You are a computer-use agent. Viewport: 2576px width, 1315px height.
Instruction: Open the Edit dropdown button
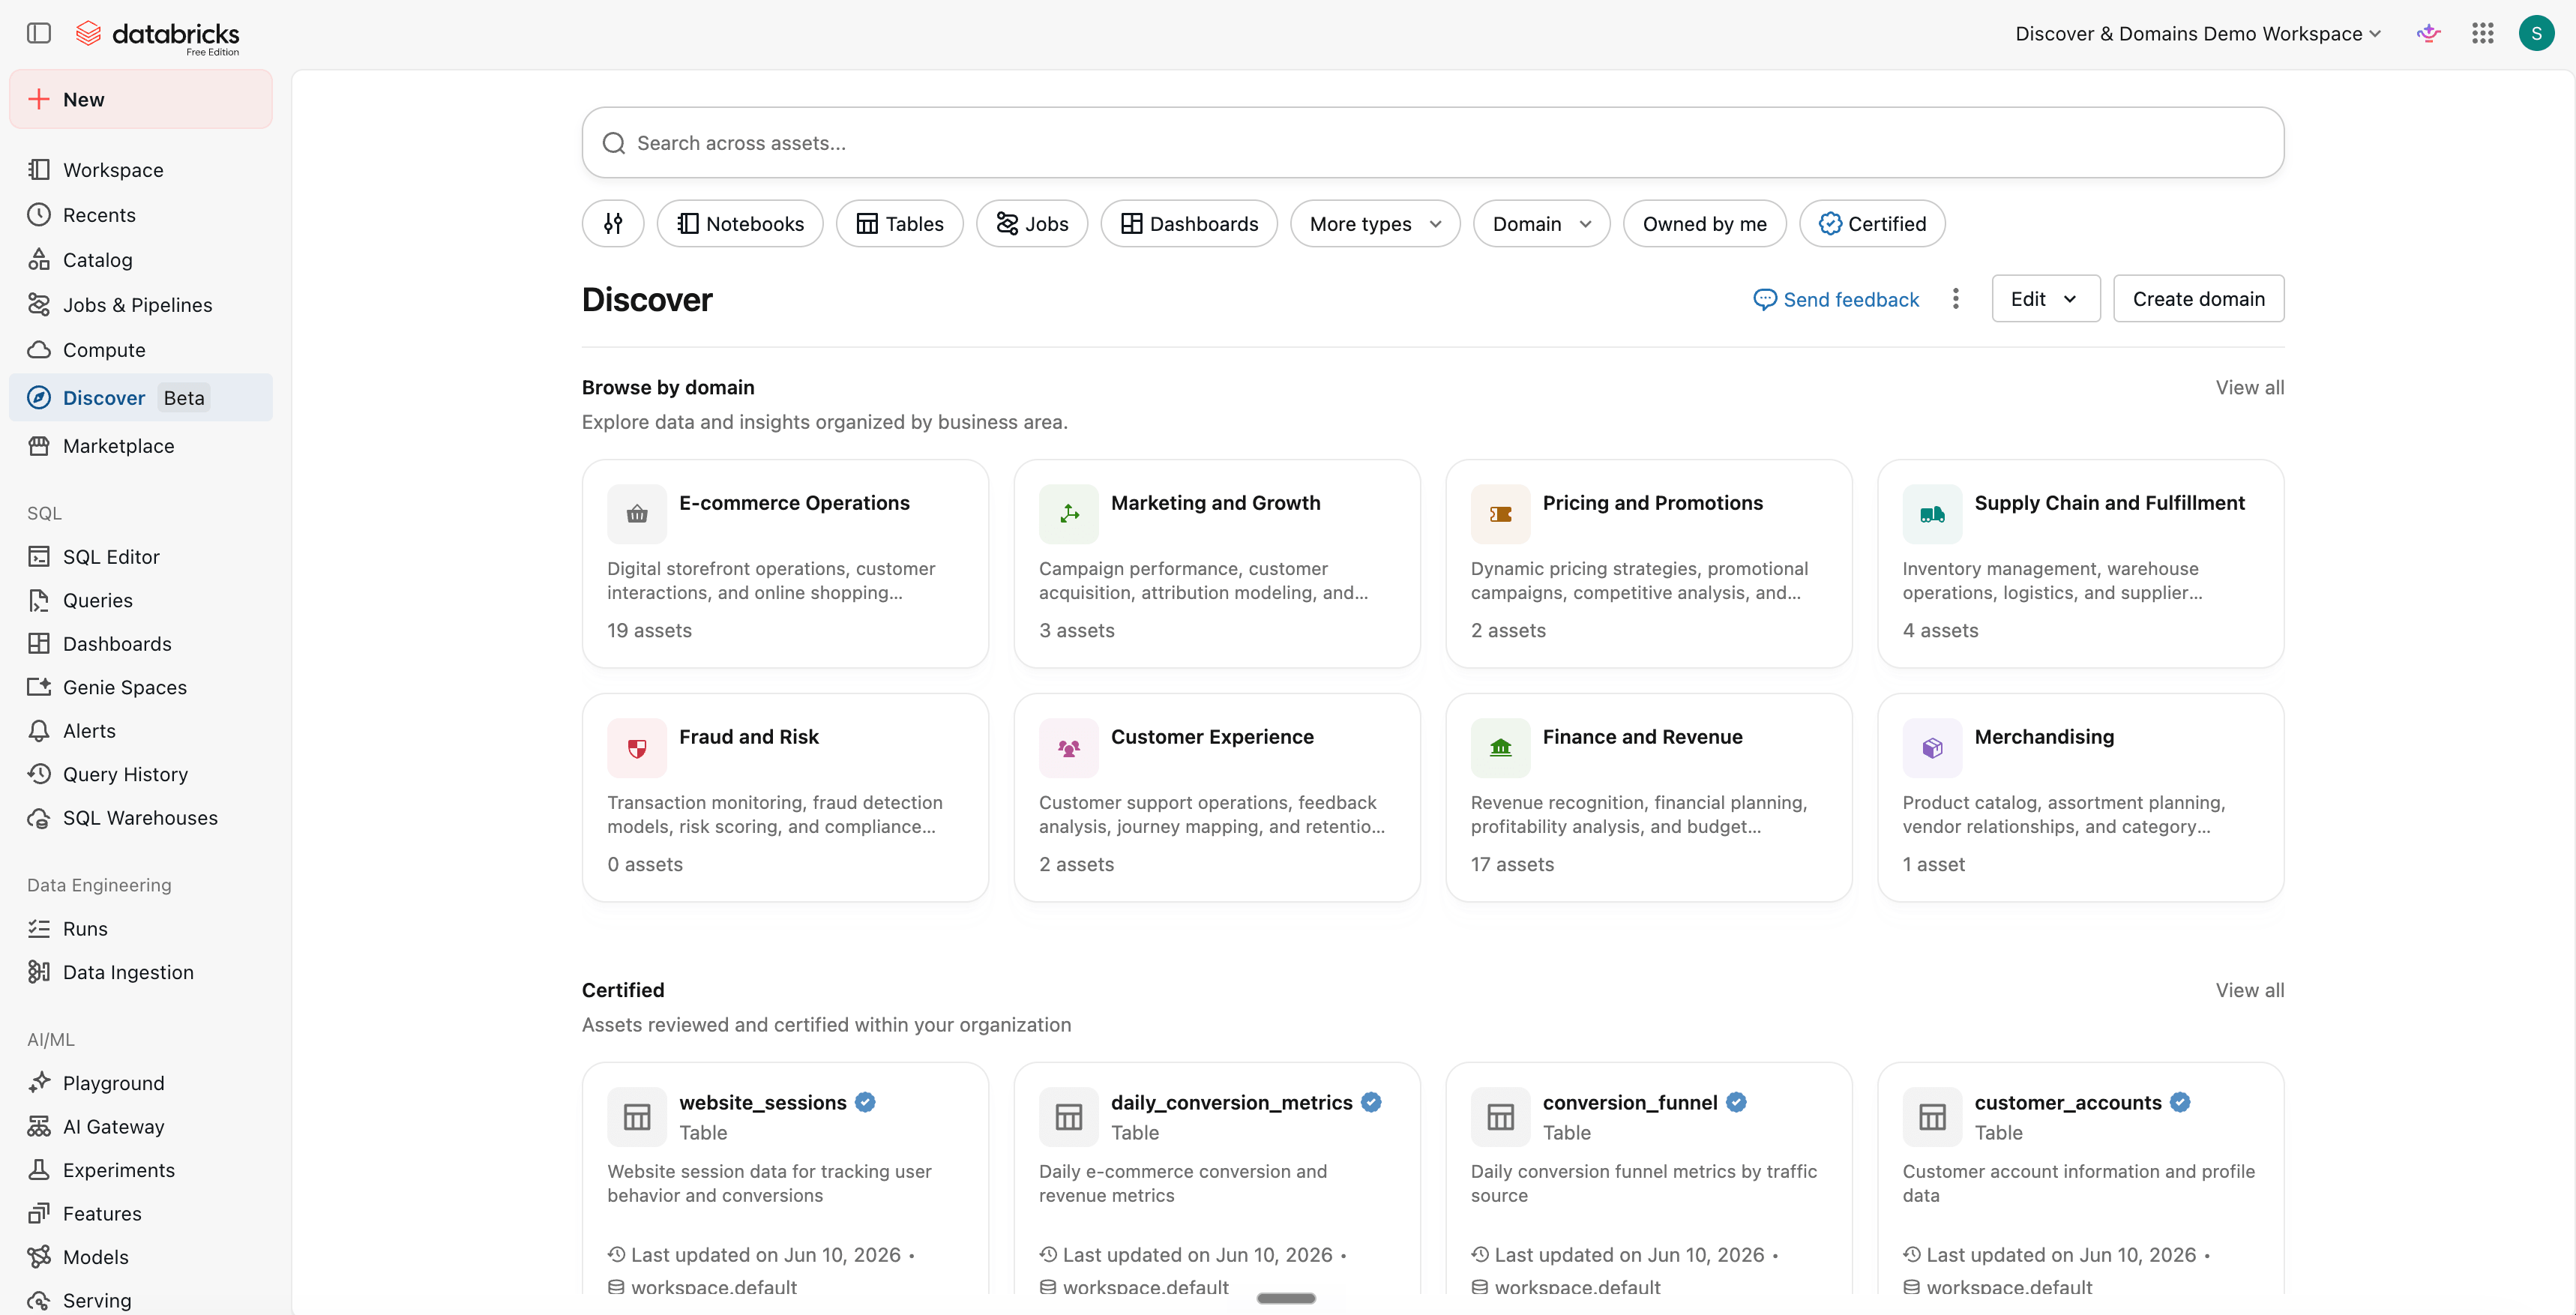point(2045,299)
